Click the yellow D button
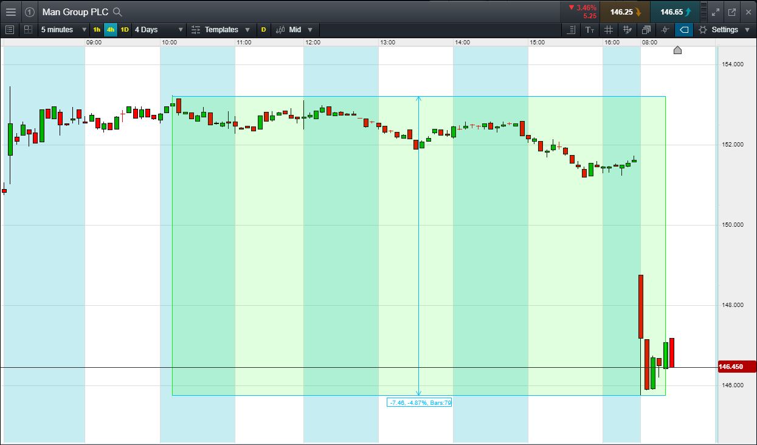Screen dimensions: 757x445 263,29
